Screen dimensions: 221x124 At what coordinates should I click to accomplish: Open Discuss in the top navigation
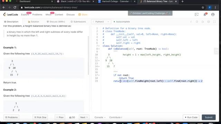pyautogui.click(x=70, y=14)
